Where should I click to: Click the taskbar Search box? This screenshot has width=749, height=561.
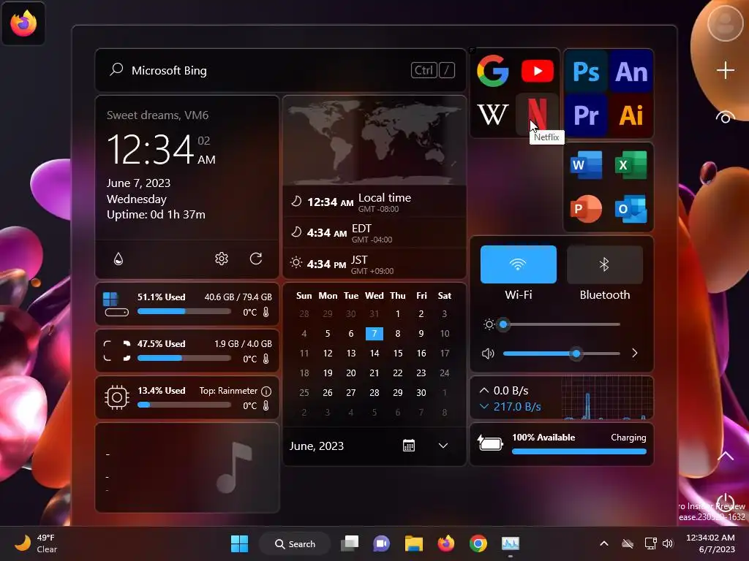(295, 543)
